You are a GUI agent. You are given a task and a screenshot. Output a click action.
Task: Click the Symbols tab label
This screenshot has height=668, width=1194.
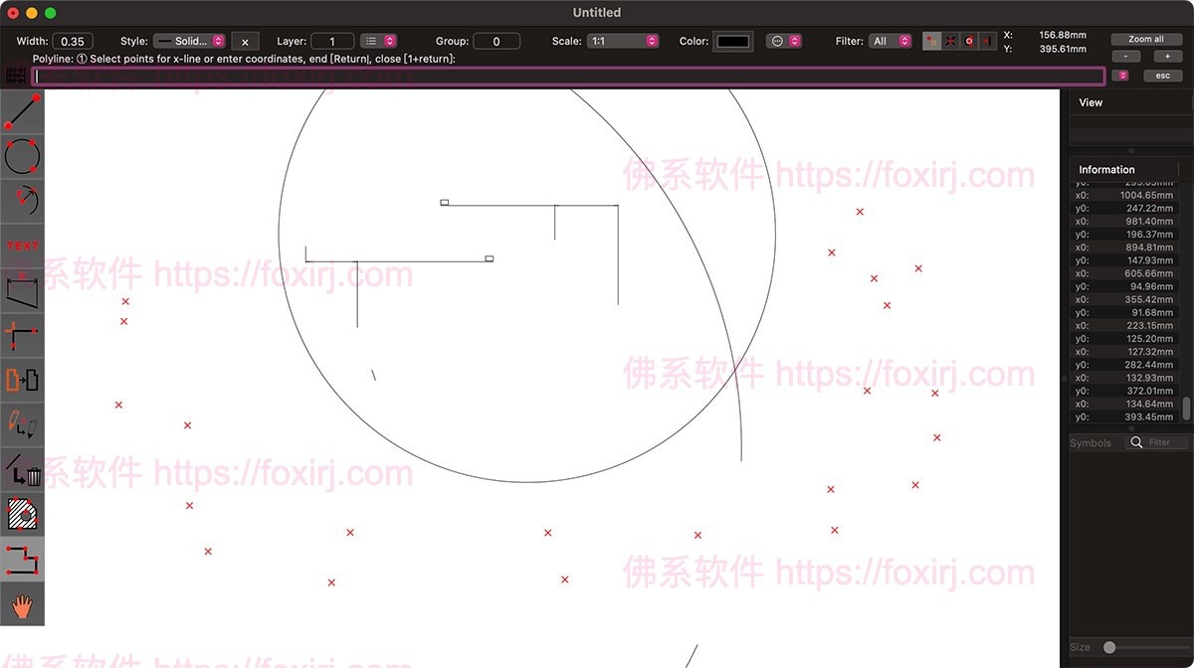[x=1091, y=442]
